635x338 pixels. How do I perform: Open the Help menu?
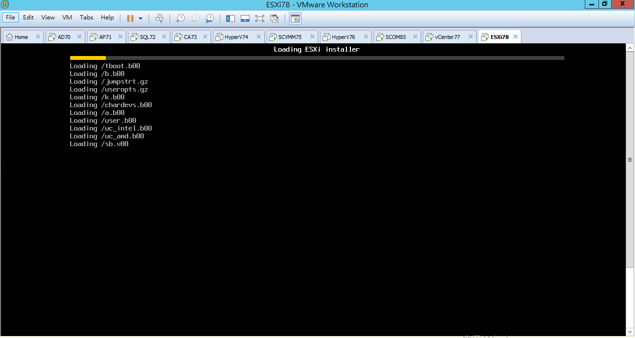click(107, 18)
